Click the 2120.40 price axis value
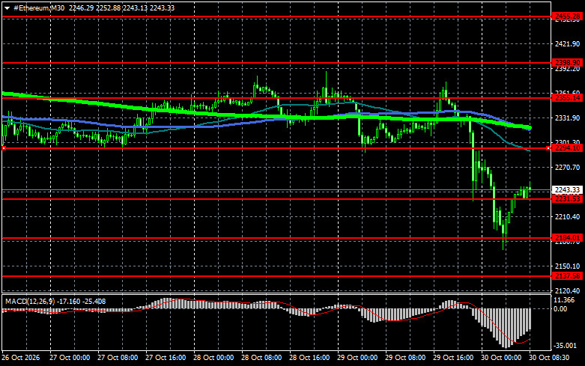The height and width of the screenshot is (366, 585). 568,290
